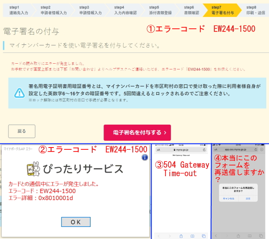
Task: Go to step2 申請者情報入力
Action: (x=53, y=10)
